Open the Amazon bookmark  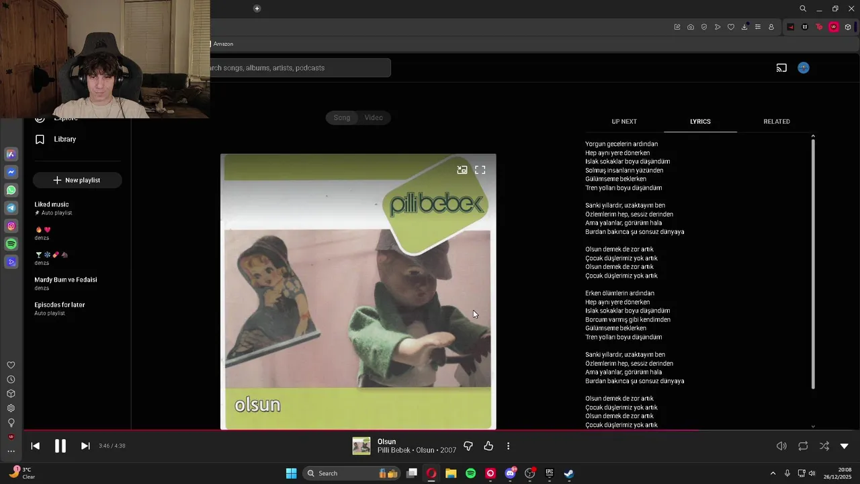tap(222, 44)
